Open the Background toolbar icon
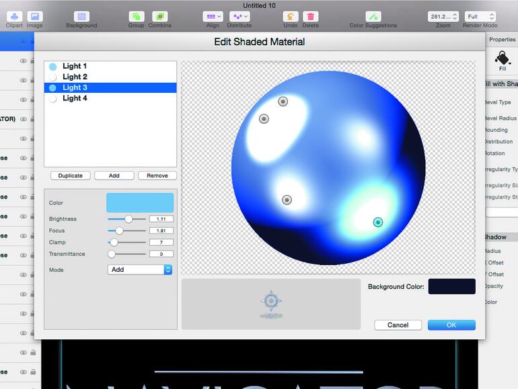This screenshot has width=518, height=389. pos(81,17)
